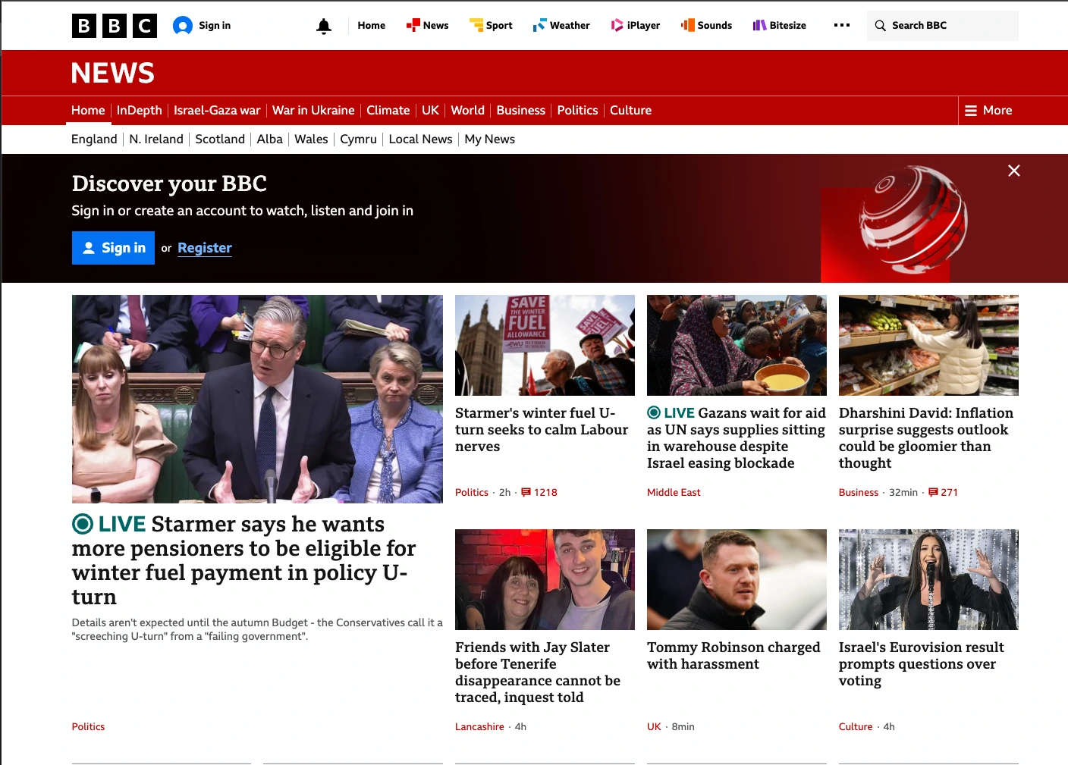
Task: Select Cymru regional news
Action: [359, 140]
